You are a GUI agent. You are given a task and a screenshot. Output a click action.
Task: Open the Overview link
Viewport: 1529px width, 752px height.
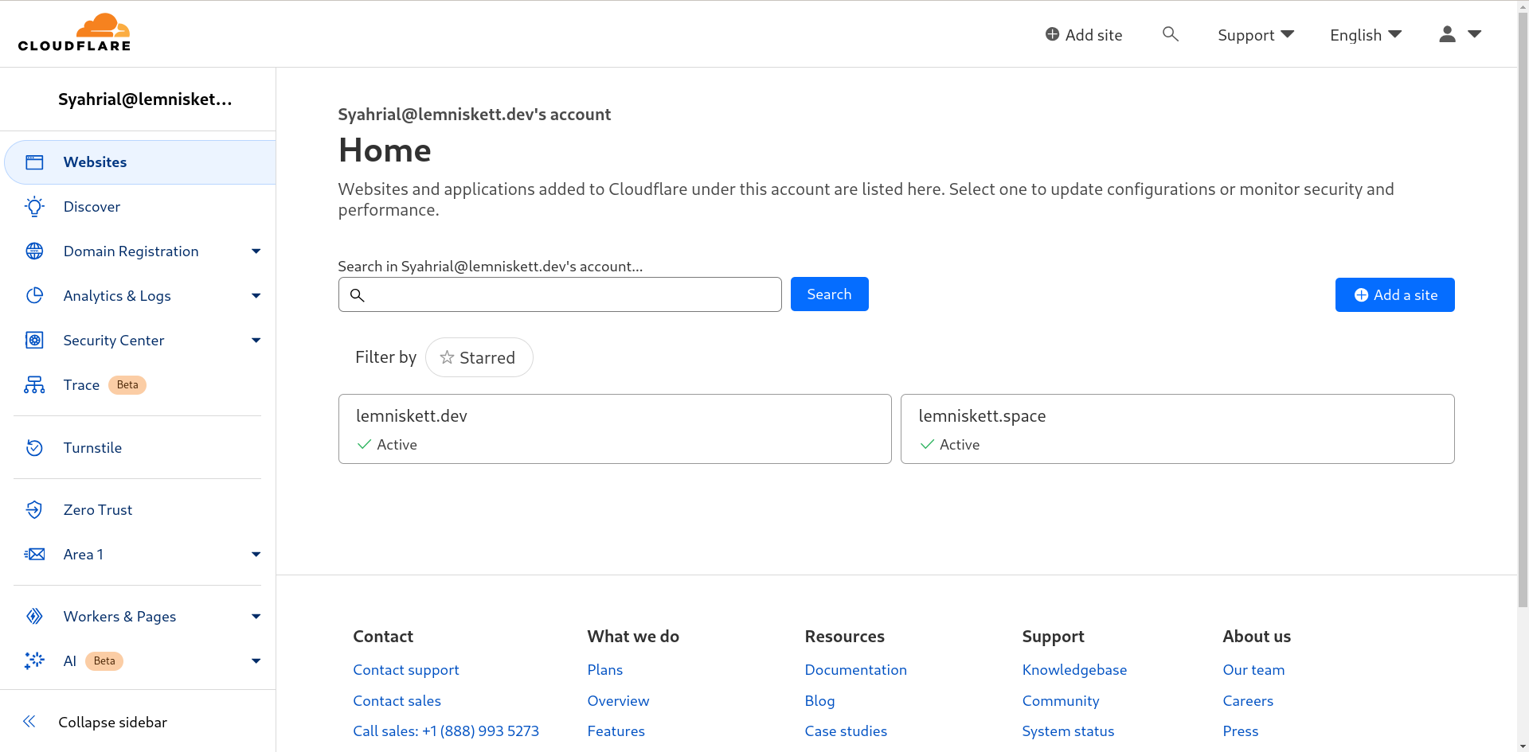pos(618,701)
